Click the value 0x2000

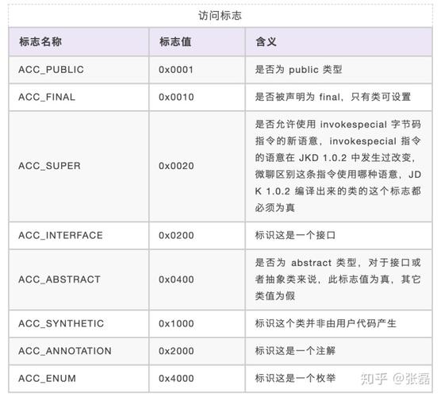176,351
